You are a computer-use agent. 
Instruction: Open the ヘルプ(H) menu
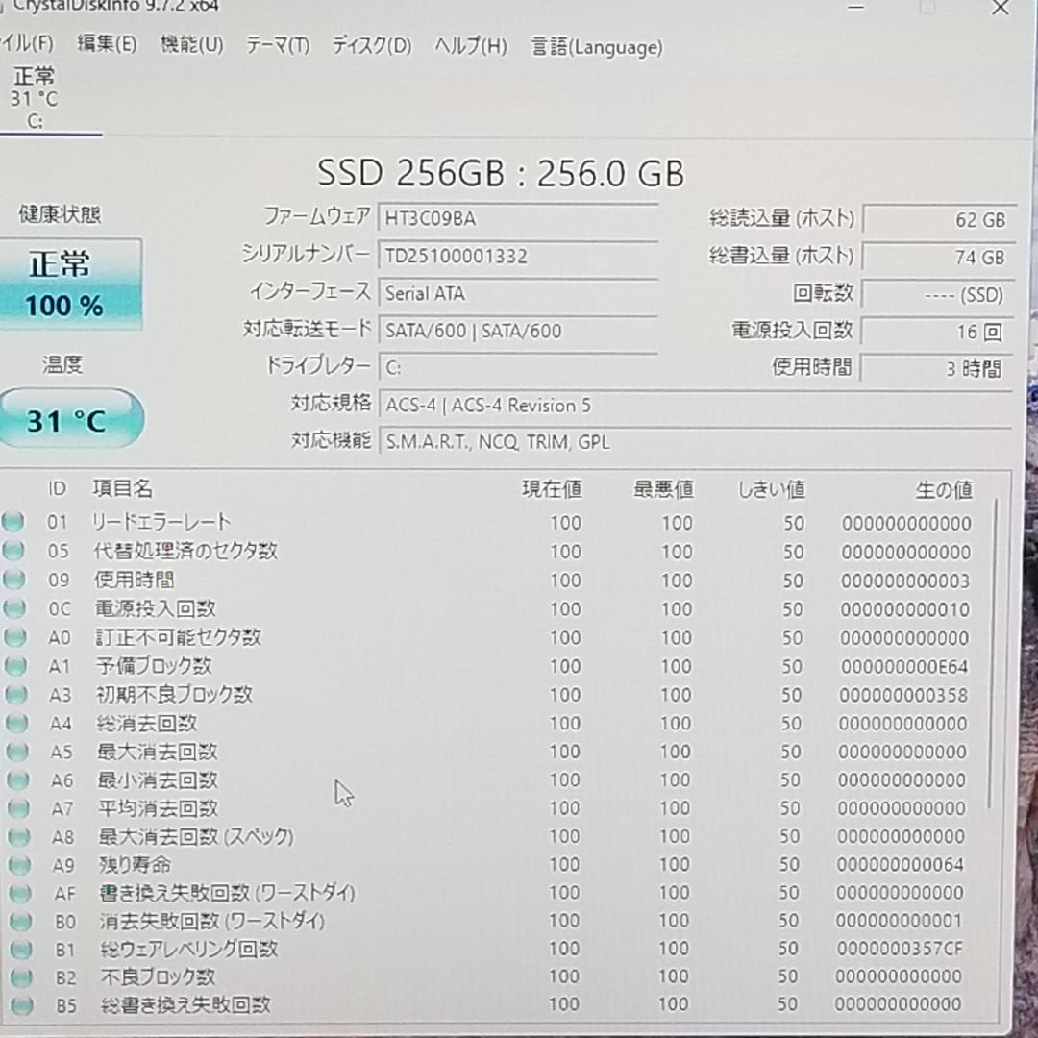(469, 45)
